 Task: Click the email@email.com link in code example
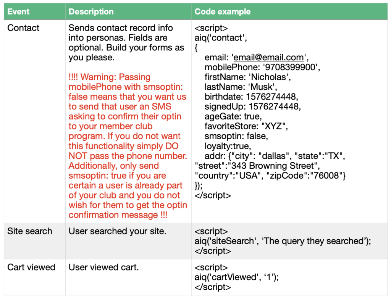click(268, 57)
